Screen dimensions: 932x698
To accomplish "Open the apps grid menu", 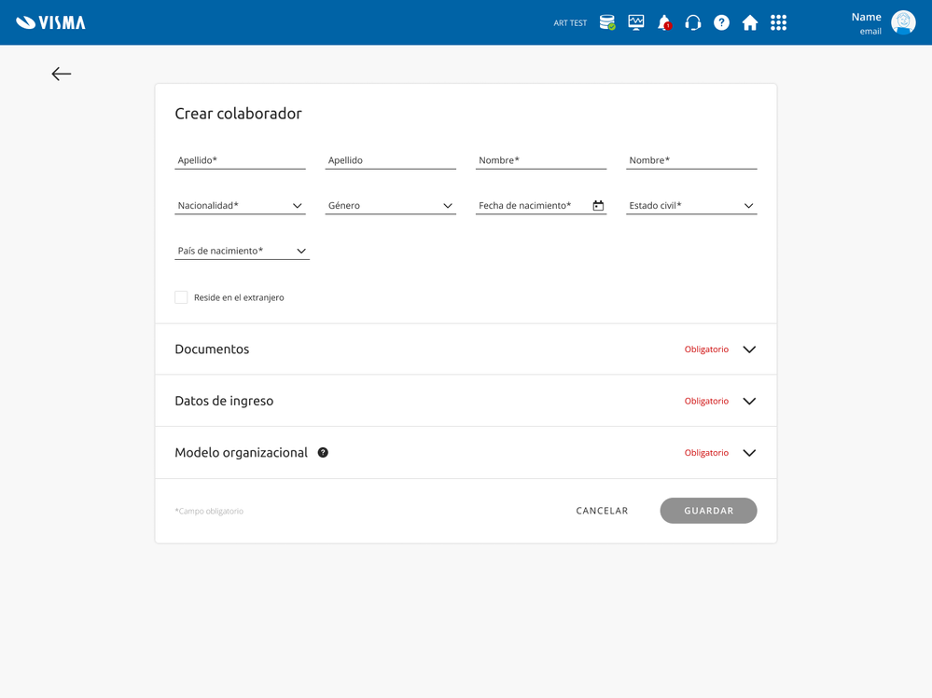I will [779, 22].
